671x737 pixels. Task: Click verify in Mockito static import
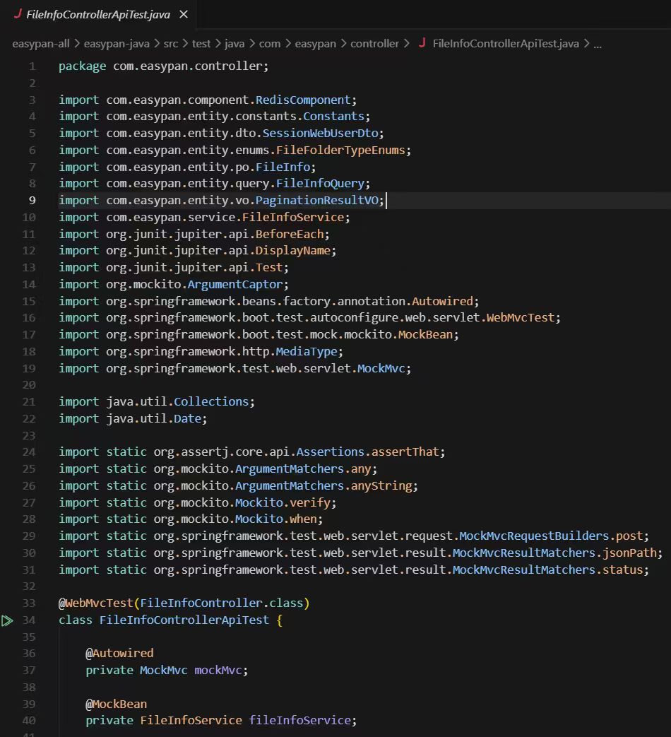[309, 503]
